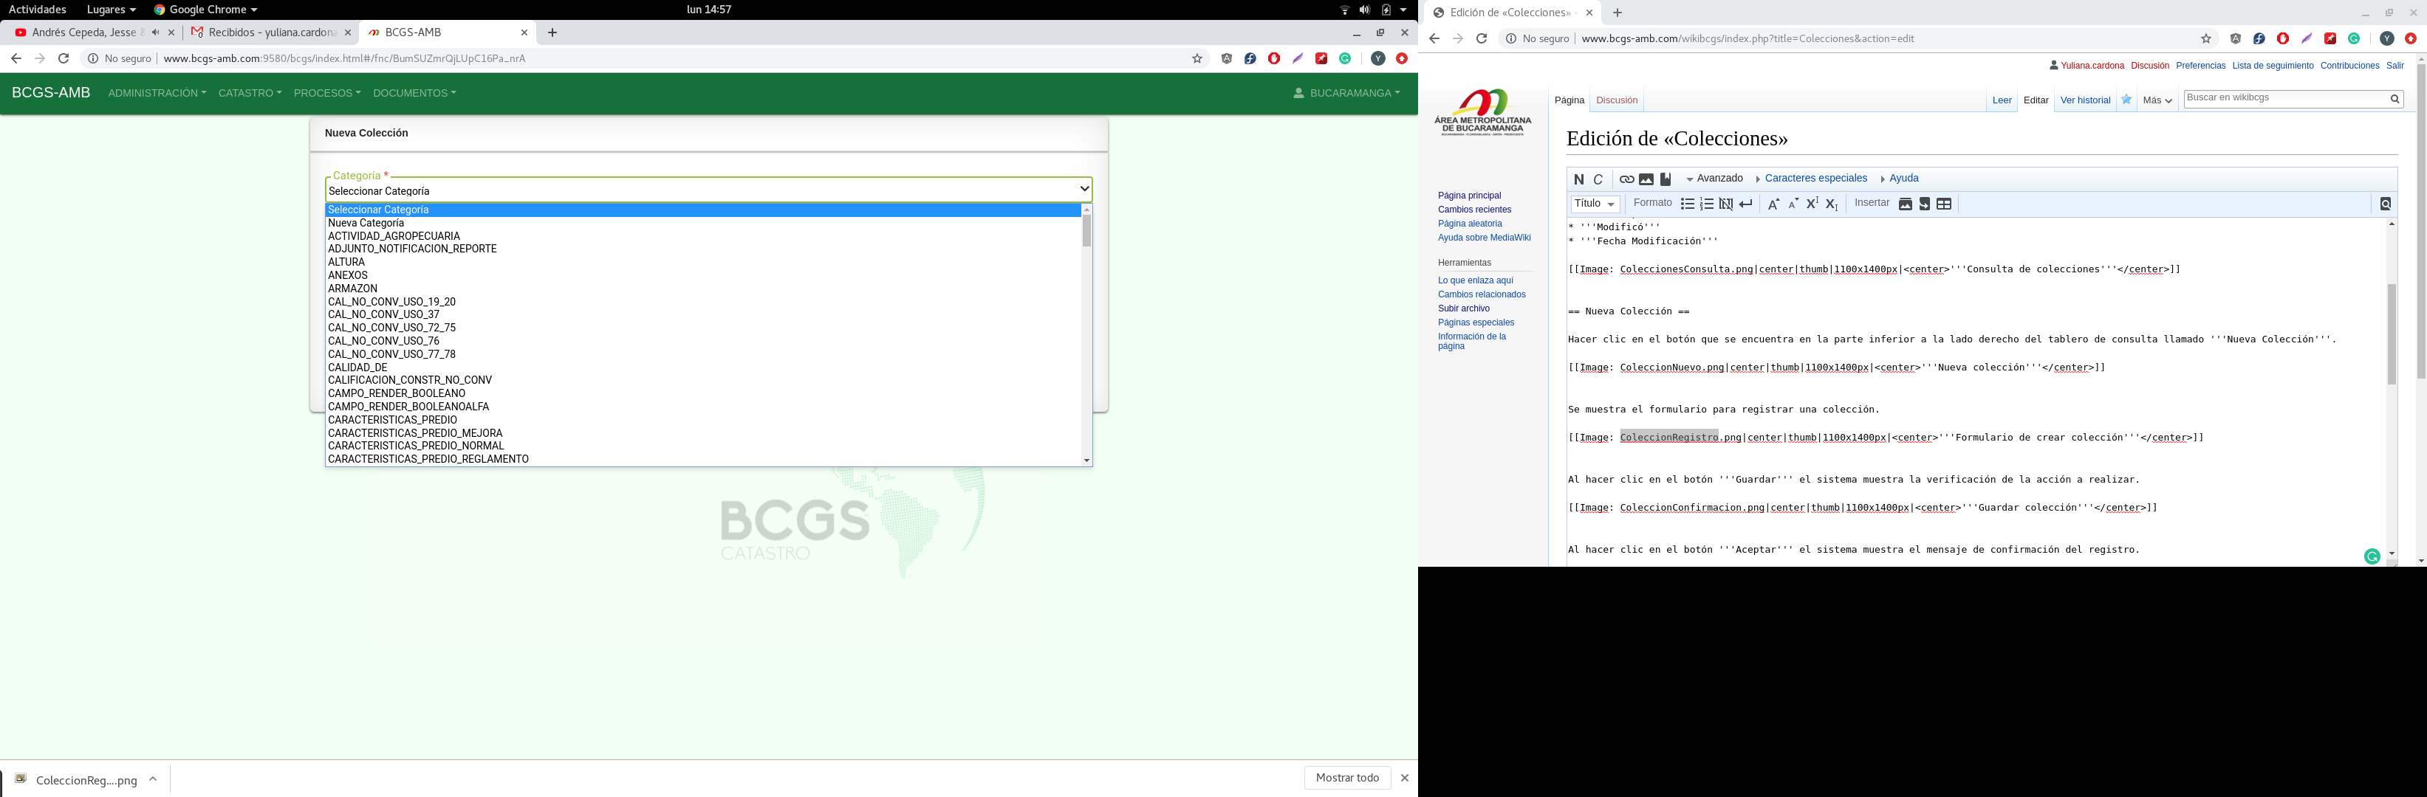Select Nueva Categoria option
Image resolution: width=2427 pixels, height=797 pixels.
[x=703, y=223]
